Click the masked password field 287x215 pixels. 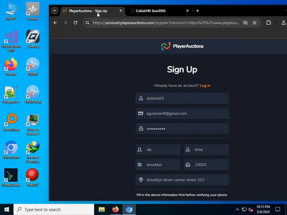[182, 128]
